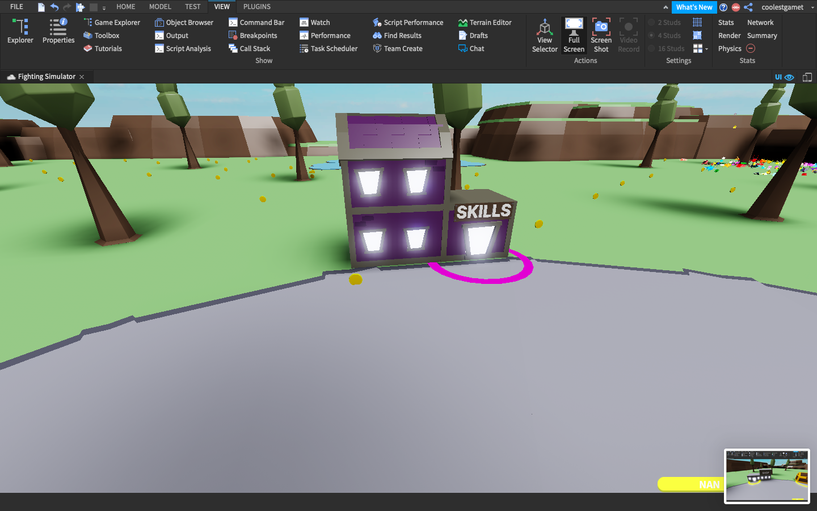Show Render stats

point(729,35)
